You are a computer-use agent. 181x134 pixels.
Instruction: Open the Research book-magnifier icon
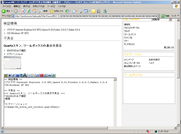tap(99, 11)
